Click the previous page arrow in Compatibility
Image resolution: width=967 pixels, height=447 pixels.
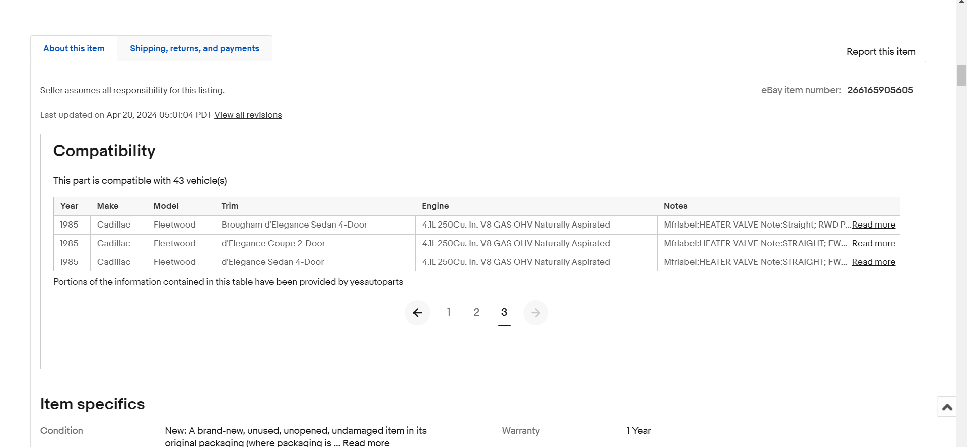[418, 313]
